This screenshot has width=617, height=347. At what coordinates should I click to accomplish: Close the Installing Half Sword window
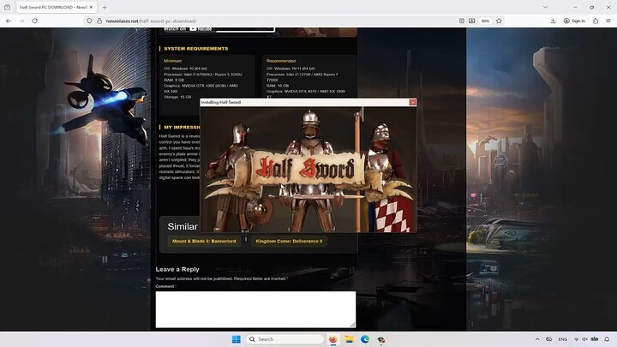click(x=412, y=102)
